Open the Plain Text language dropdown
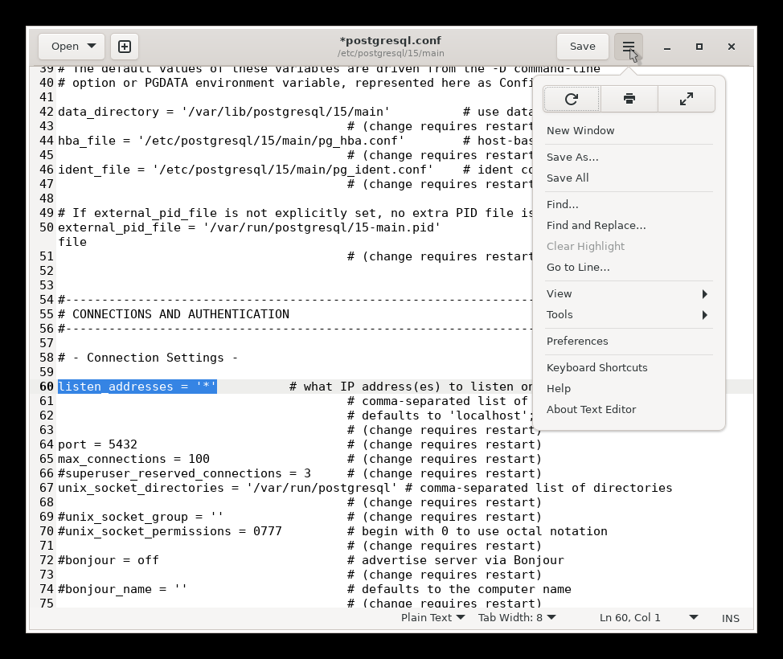Screen dimensions: 783x659 click(x=432, y=618)
